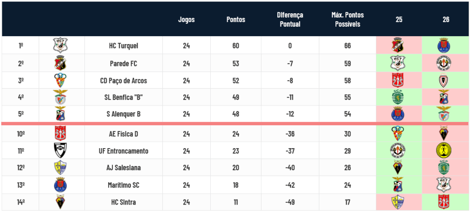
Task: Click the AJ Salesiana crest in 12th row
Action: click(x=60, y=167)
